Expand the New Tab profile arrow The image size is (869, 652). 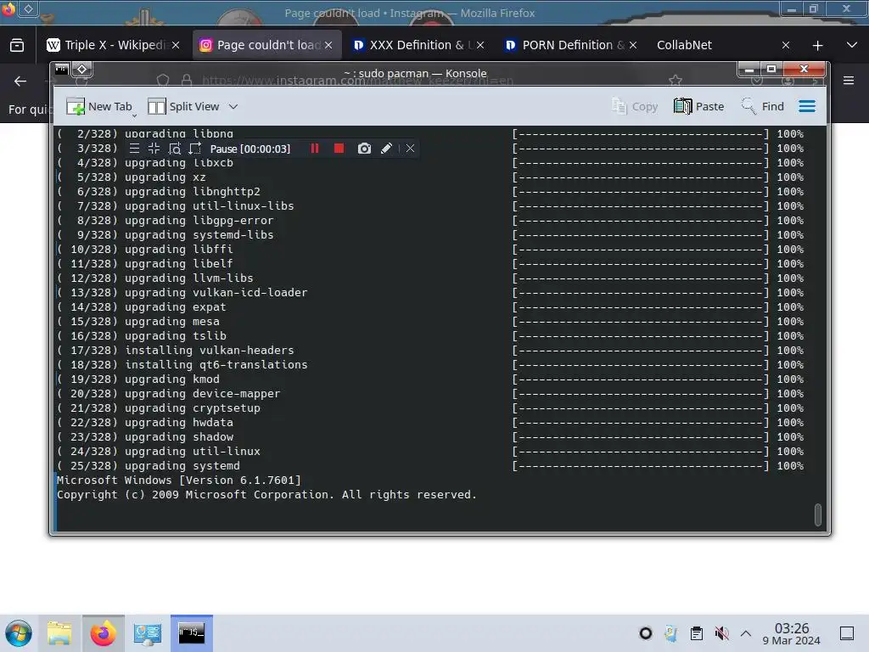tap(134, 115)
